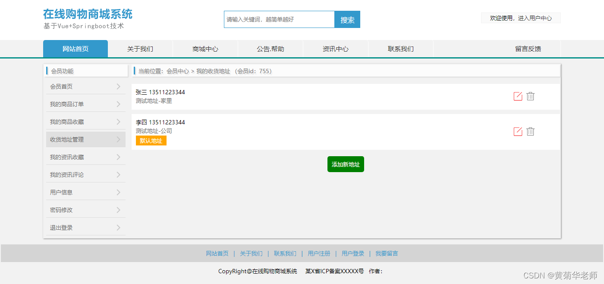Click chevron beside 我的商品收藏
Viewport: 604px width, 284px height.
coord(119,122)
